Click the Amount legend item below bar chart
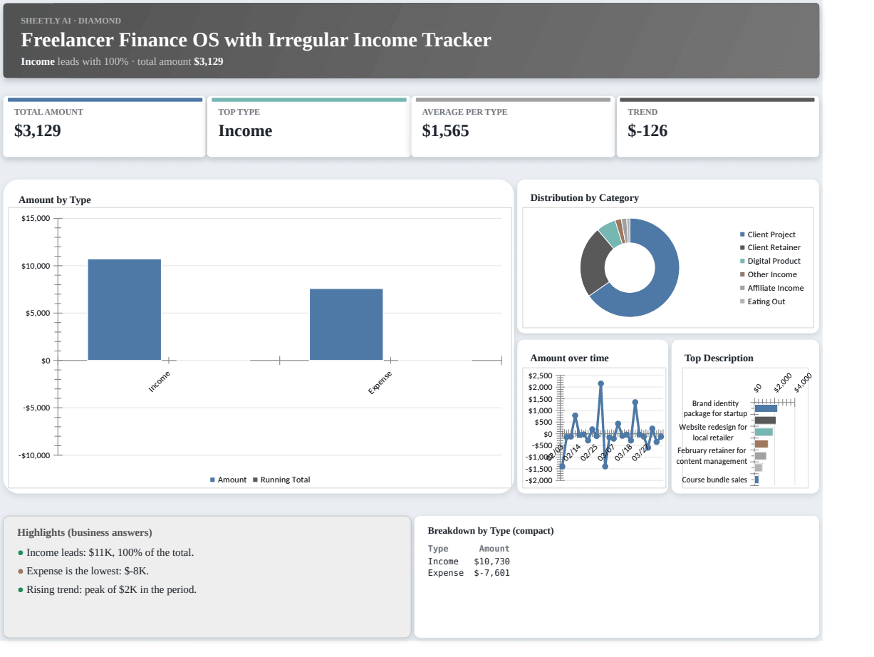 [228, 480]
